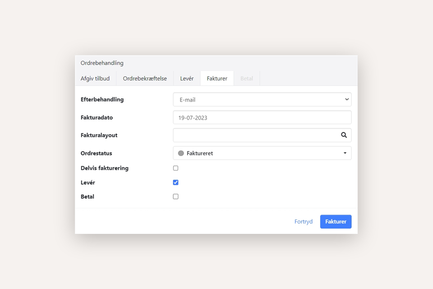Focus the empty Fakturalayout text field
Image resolution: width=433 pixels, height=289 pixels.
pyautogui.click(x=255, y=135)
